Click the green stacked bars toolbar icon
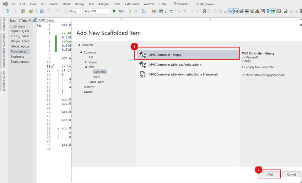 [x=252, y=11]
